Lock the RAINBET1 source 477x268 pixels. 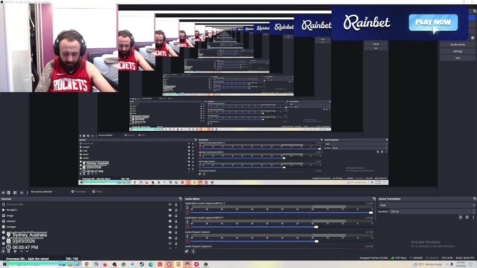pyautogui.click(x=176, y=210)
